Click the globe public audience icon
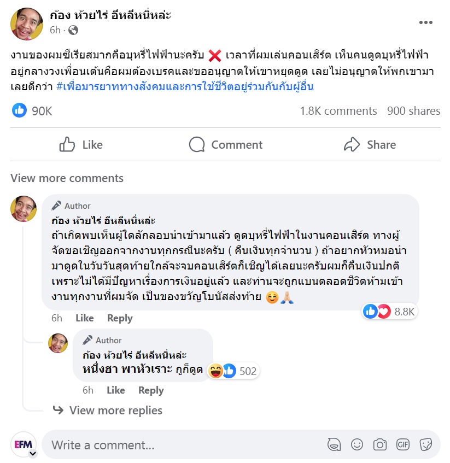Viewport: 450px width, 463px height. [73, 30]
